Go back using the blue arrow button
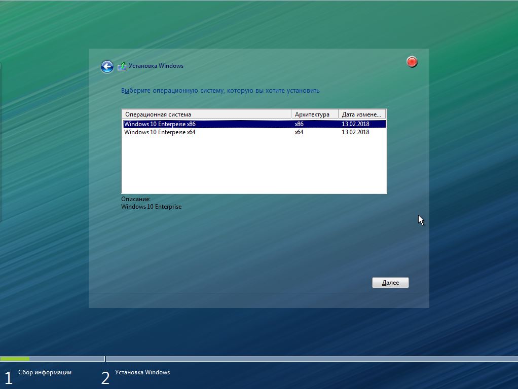 tap(107, 67)
